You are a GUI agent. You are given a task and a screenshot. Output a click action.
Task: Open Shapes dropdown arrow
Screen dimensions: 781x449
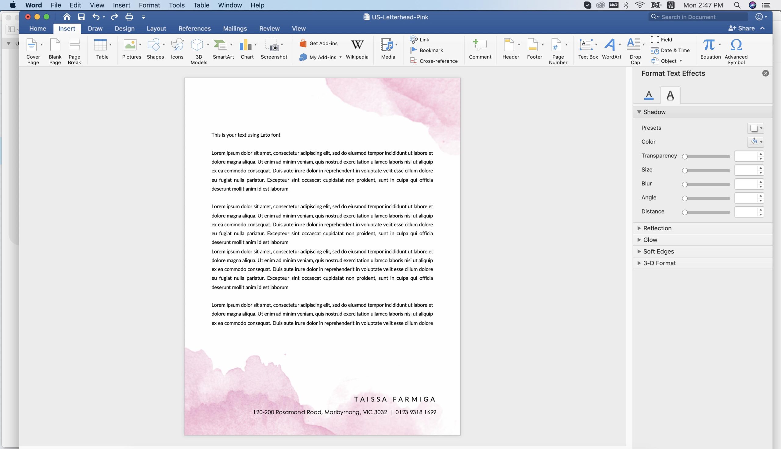[x=164, y=45]
